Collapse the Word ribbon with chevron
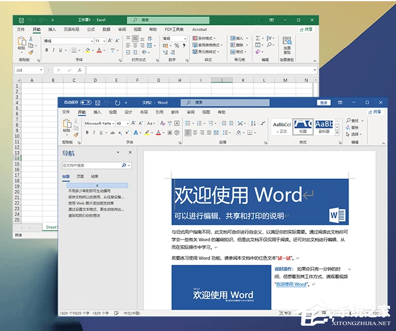 click(x=383, y=143)
